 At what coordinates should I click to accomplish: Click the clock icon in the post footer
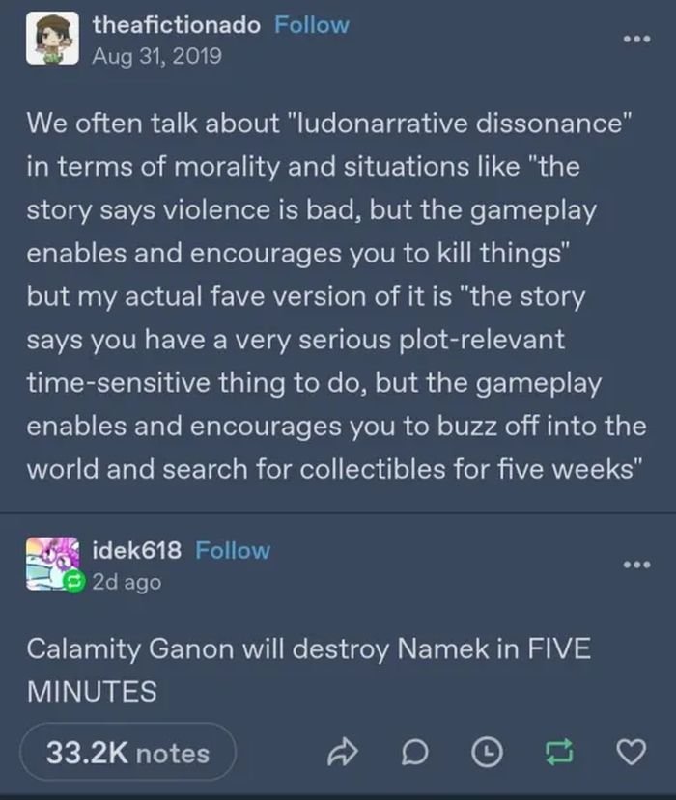click(x=487, y=752)
